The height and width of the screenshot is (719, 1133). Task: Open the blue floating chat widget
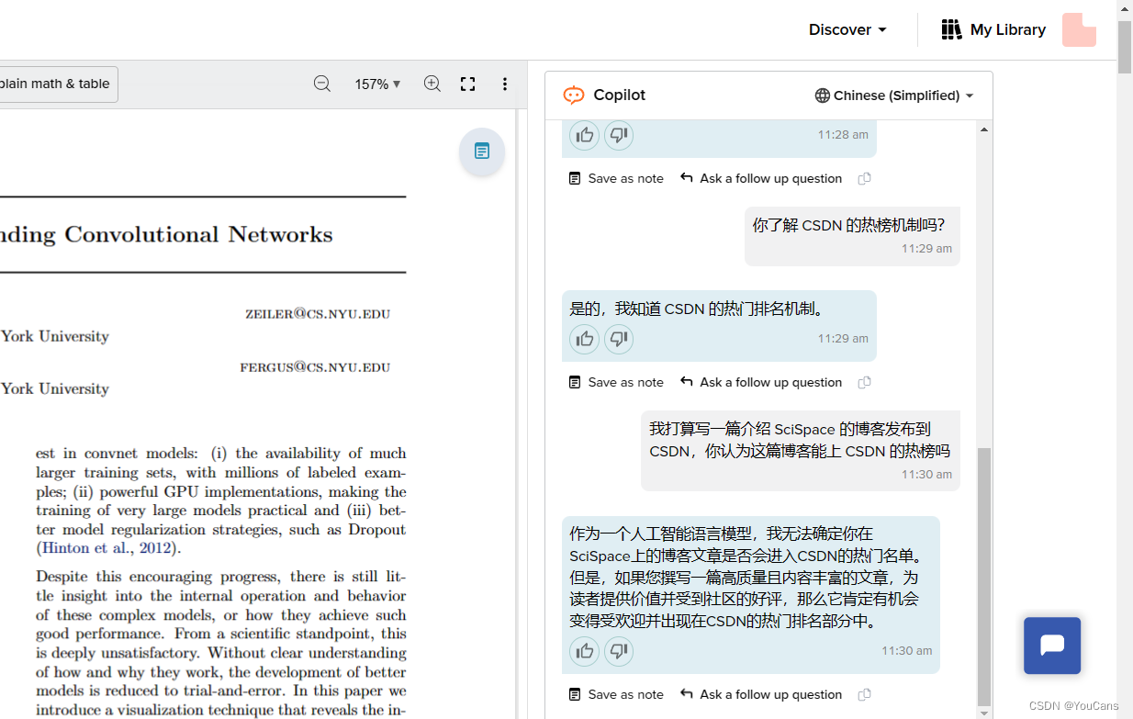(x=1052, y=646)
